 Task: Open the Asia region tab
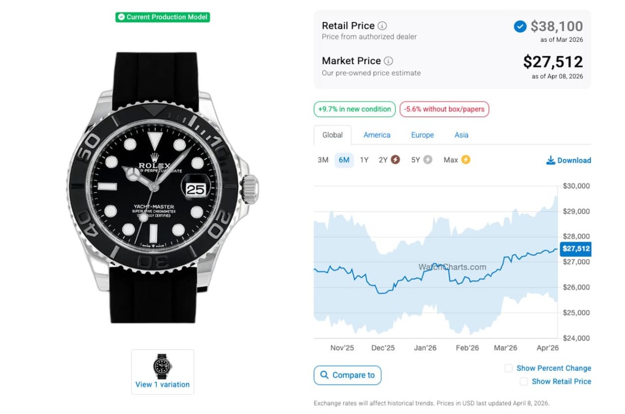[x=461, y=135]
